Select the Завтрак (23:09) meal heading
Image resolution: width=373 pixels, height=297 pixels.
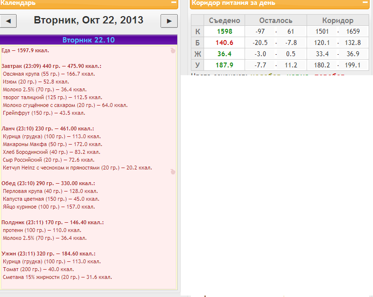click(51, 66)
